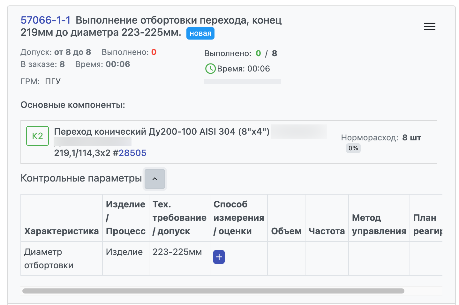459x305 pixels.
Task: Click the Частота column header
Action: pos(327,231)
